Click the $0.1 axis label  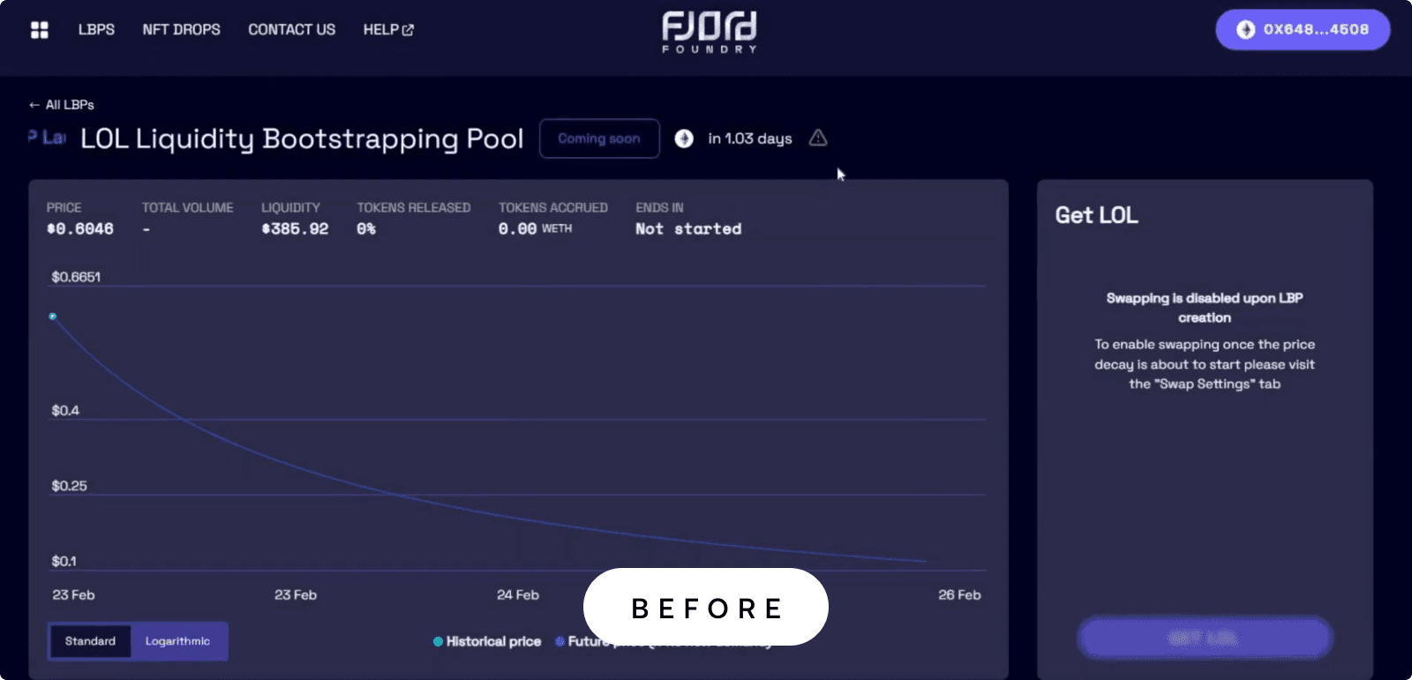[x=64, y=562]
